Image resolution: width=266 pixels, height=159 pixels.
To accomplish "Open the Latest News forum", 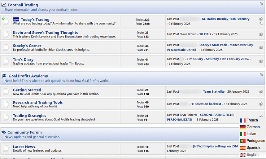I will (24, 147).
